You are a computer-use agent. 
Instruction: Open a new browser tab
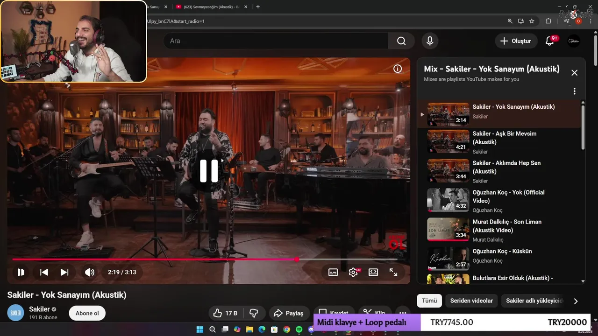pyautogui.click(x=258, y=7)
